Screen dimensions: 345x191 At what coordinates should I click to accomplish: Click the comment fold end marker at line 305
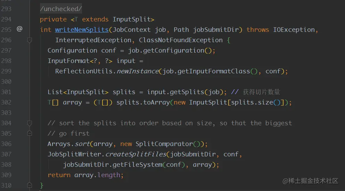pos(30,133)
